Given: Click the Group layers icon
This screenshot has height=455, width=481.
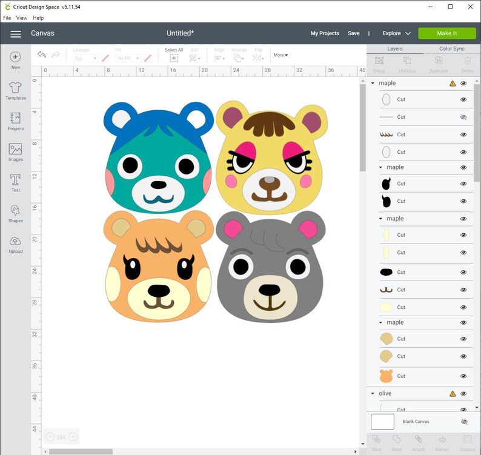Looking at the screenshot, I should point(379,61).
